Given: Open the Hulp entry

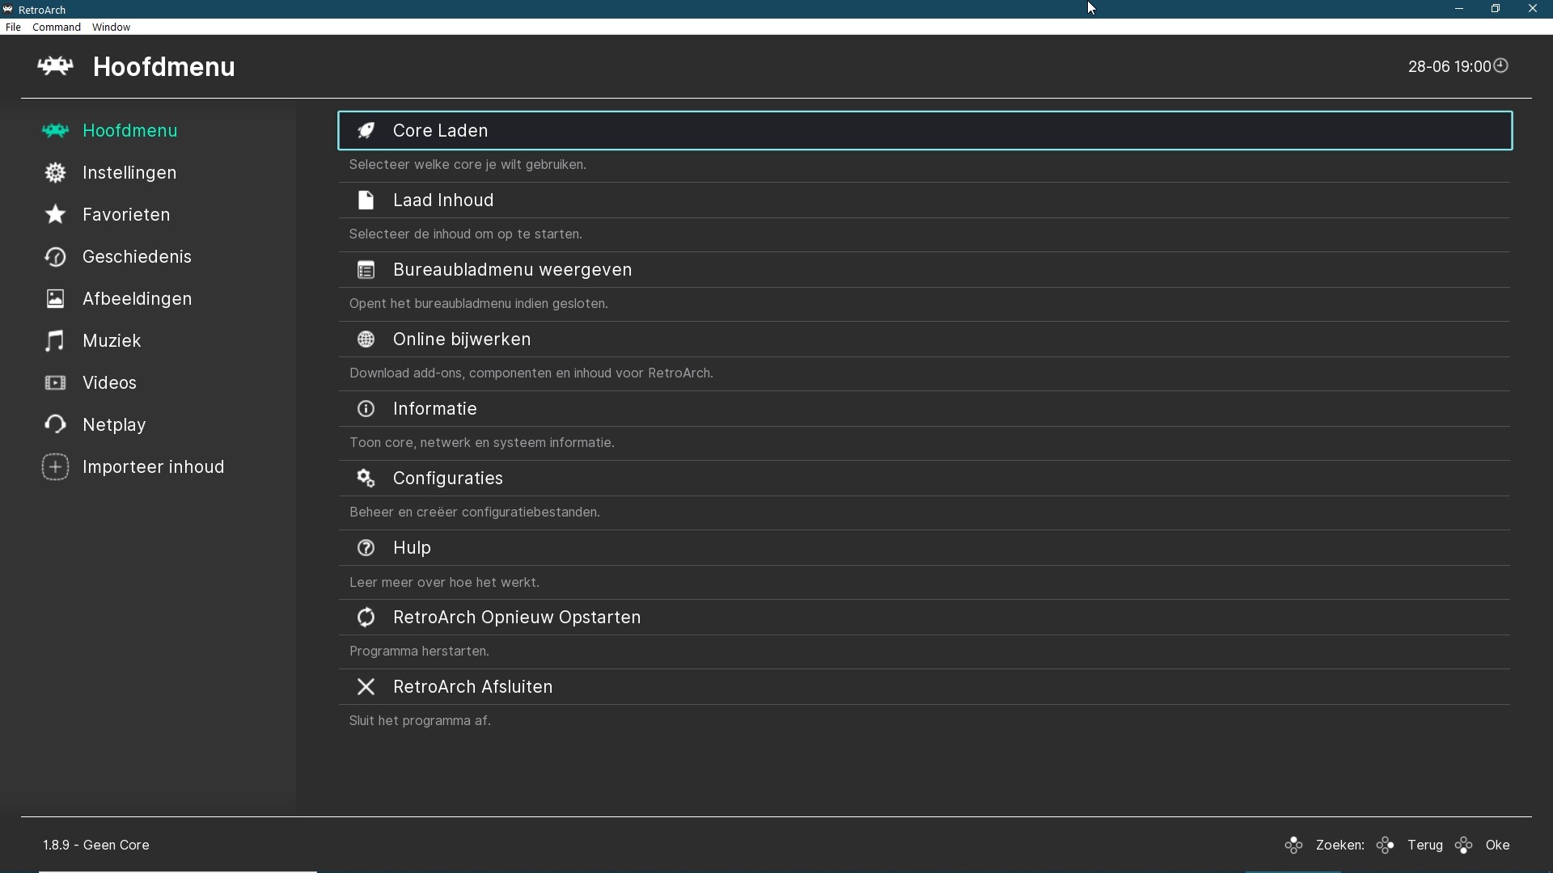Looking at the screenshot, I should (x=925, y=548).
